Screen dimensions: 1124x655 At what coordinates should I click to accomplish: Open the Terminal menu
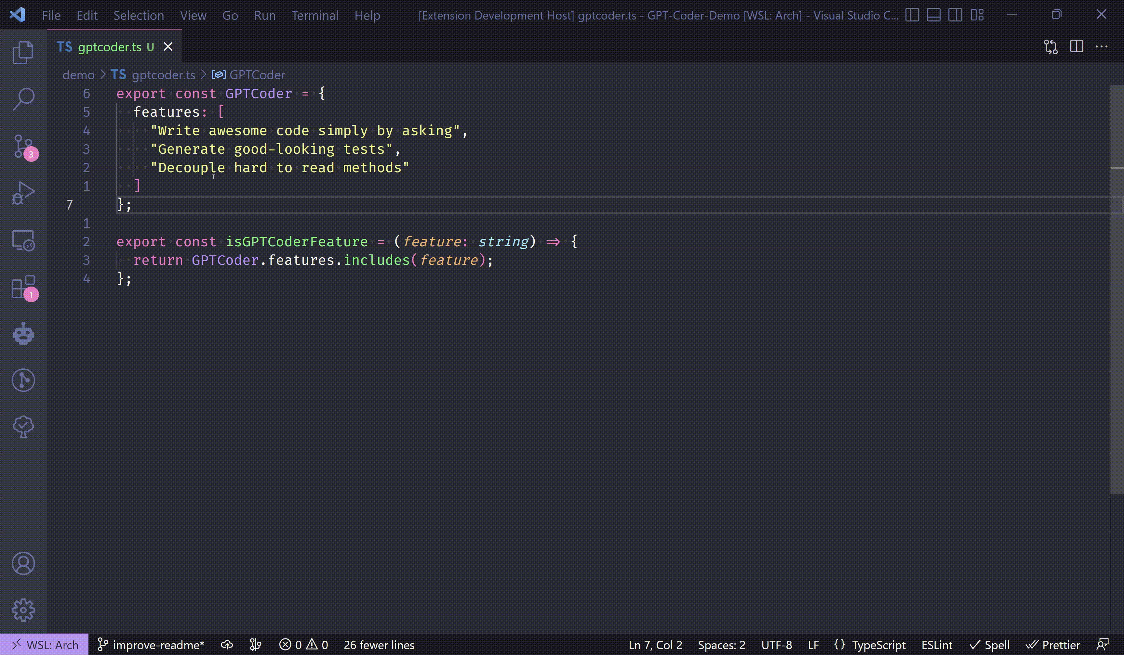click(314, 15)
